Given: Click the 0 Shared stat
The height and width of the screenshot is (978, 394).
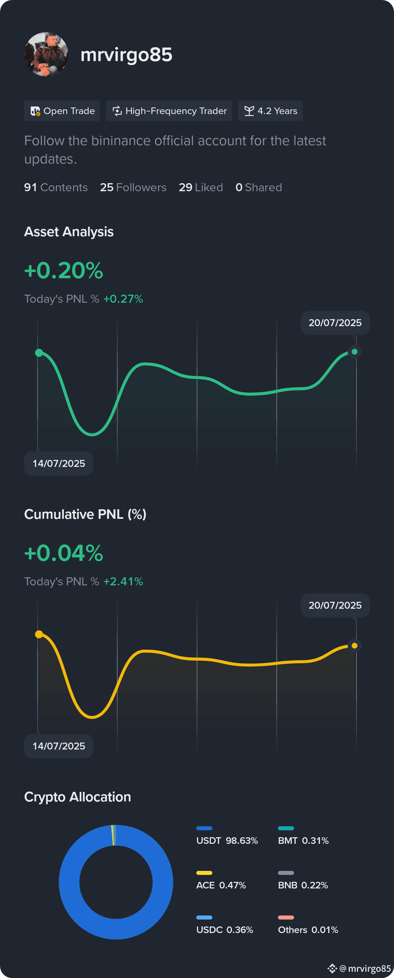Looking at the screenshot, I should [259, 188].
